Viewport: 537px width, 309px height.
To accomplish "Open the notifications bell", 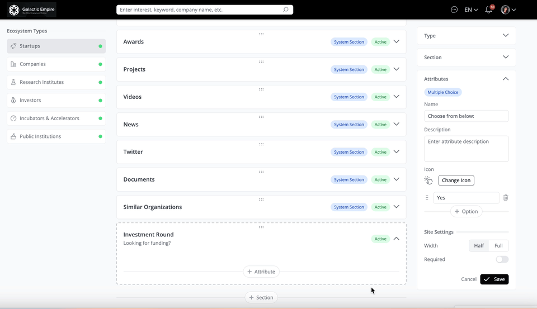I will click(488, 9).
